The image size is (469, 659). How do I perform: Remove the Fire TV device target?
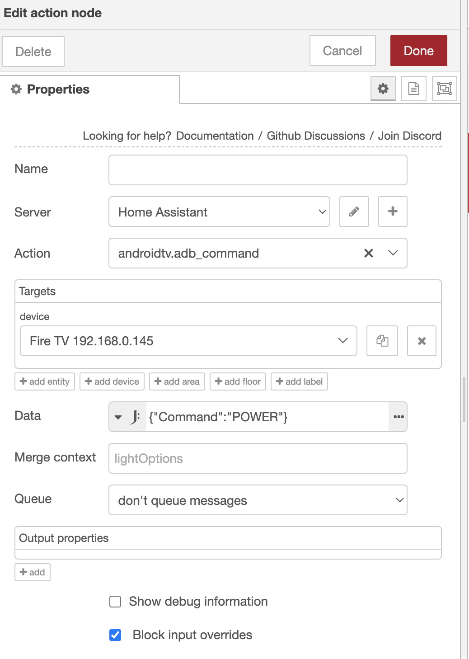coord(422,341)
